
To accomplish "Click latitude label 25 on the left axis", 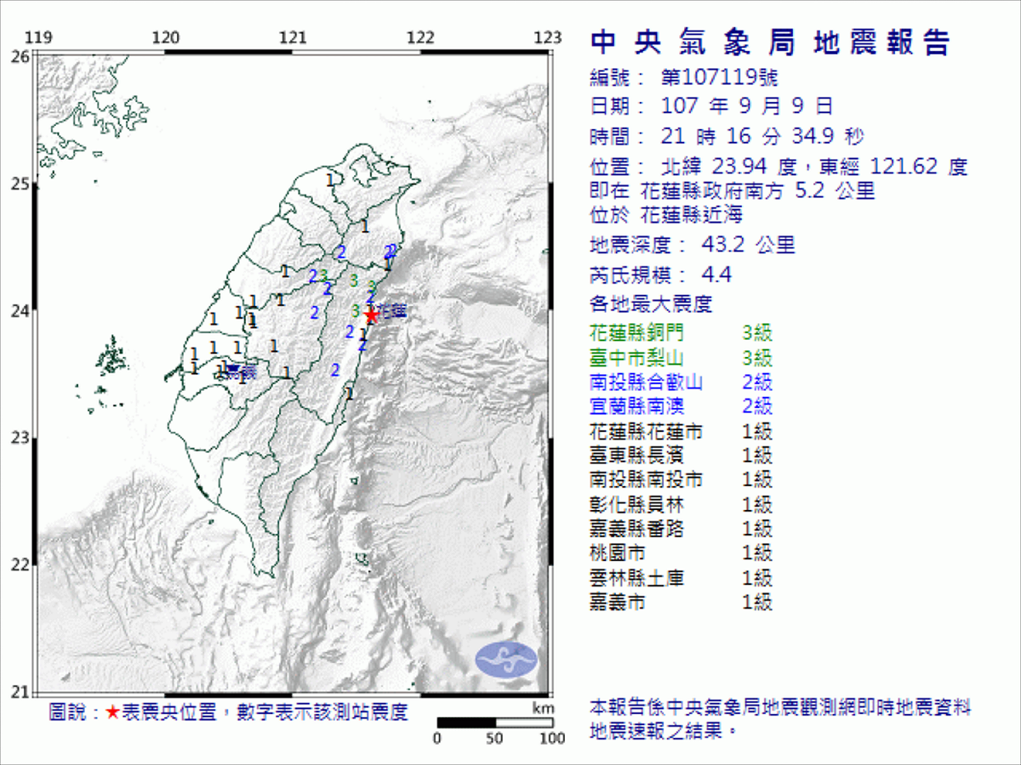I will click(21, 184).
